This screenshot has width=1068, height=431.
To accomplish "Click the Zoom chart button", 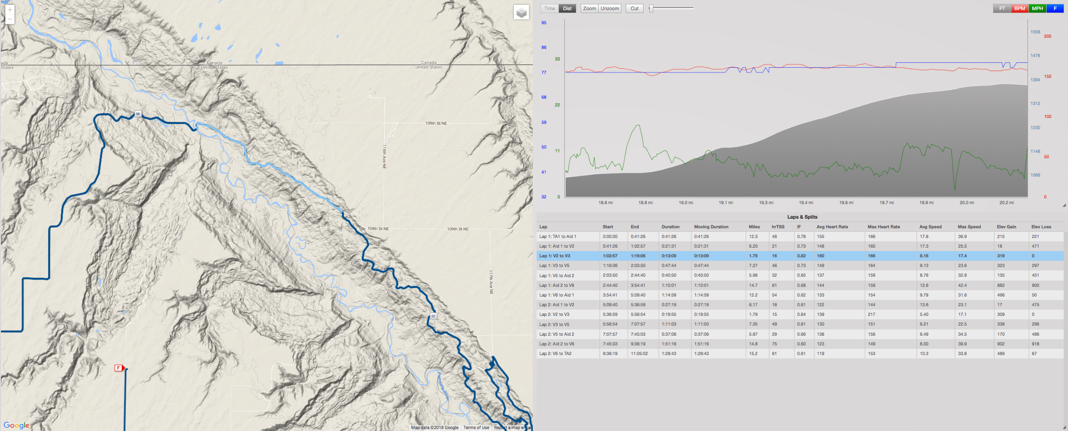I will pos(589,8).
